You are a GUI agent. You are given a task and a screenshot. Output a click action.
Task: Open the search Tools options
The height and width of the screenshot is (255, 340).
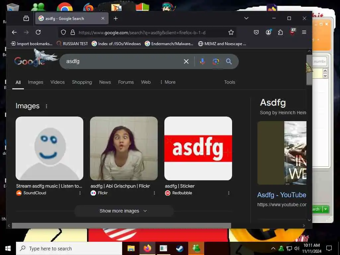230,82
